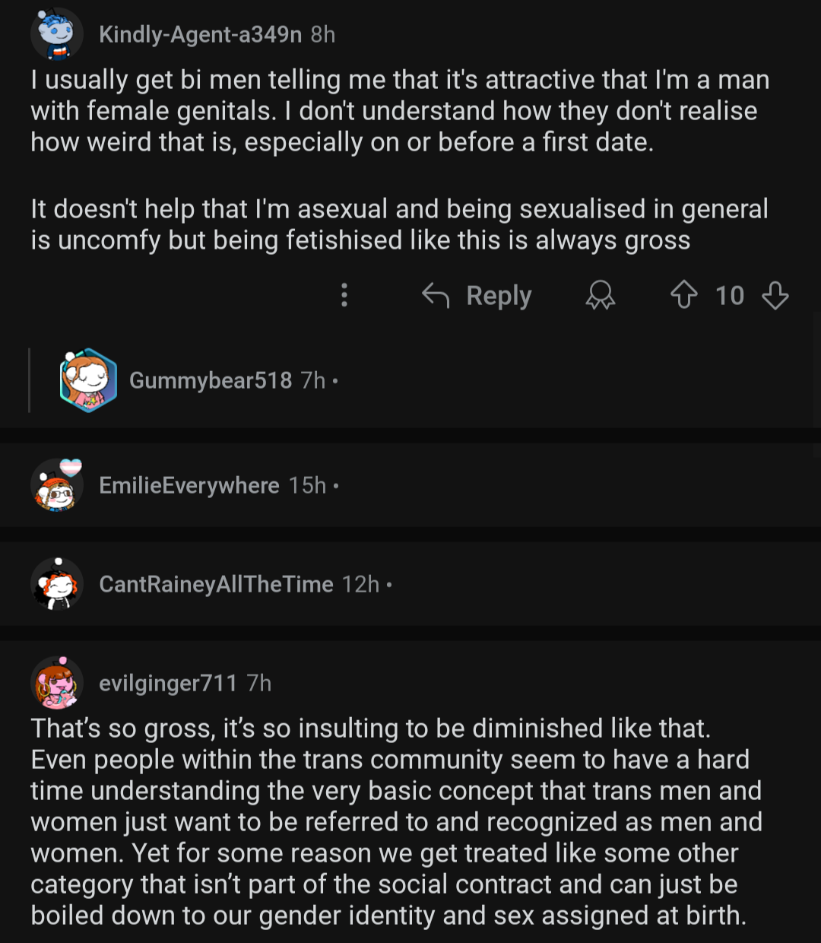Downvote Kindly-Agent-a349n's comment
821x943 pixels.
pos(775,295)
